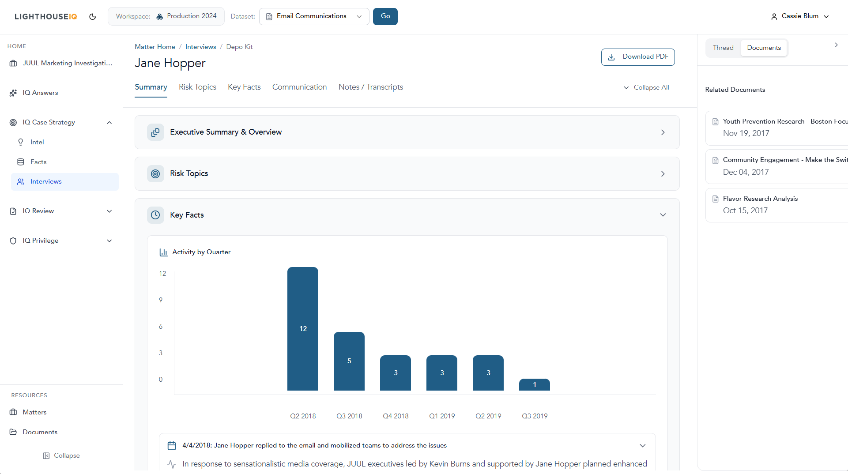Image resolution: width=848 pixels, height=474 pixels.
Task: Click the IQ Case Strategy target icon
Action: 13,123
